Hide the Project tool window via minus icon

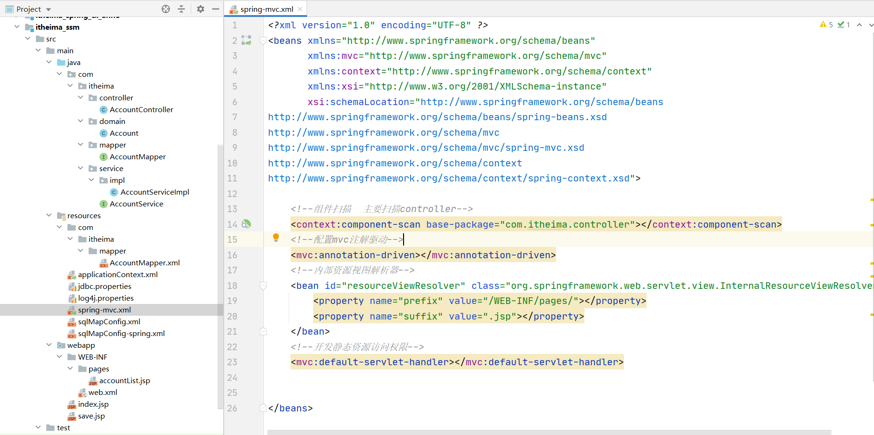point(216,9)
